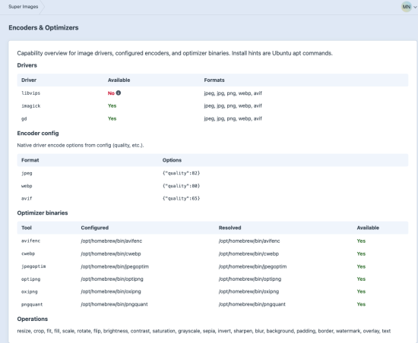Click the 'Native driver encode options' description
Screen dimensions: 418x343
[81, 145]
